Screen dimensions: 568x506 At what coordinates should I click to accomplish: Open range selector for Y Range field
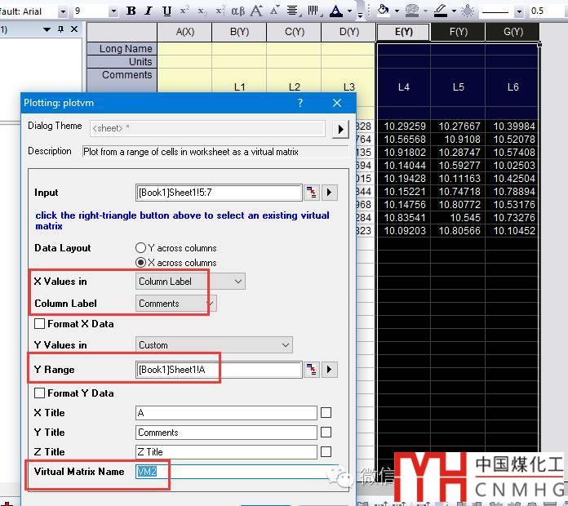point(312,370)
